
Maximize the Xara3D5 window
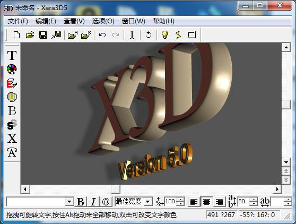point(260,6)
